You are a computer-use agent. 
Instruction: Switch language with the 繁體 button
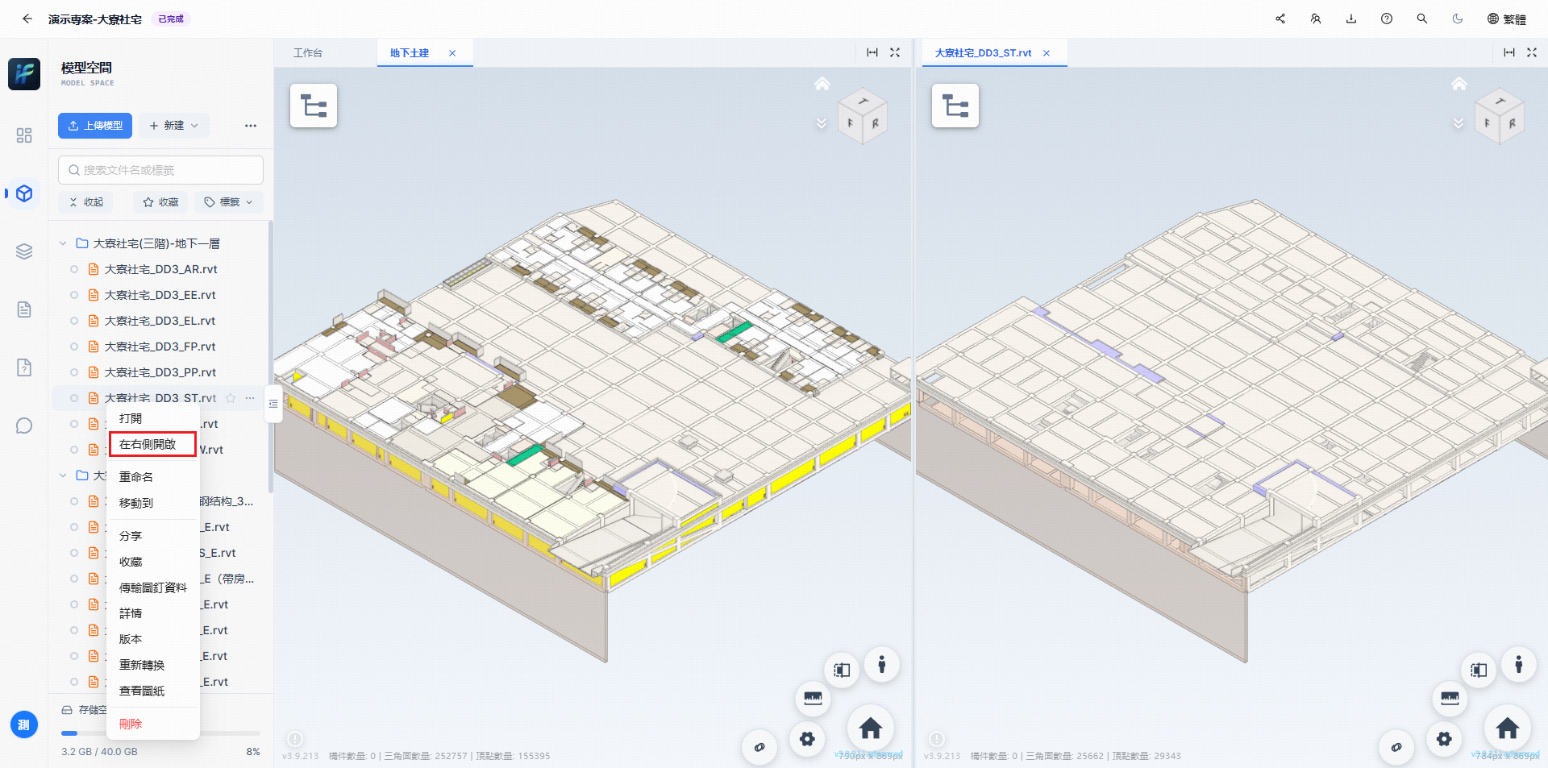1507,19
